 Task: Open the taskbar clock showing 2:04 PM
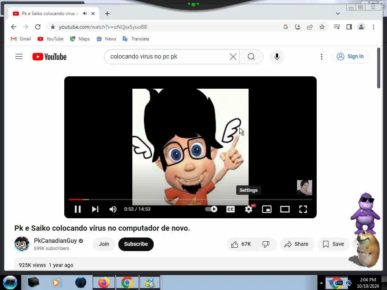tap(368, 282)
